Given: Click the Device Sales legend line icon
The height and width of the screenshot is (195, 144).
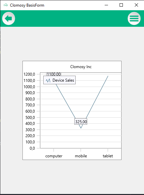Looking at the screenshot, I should (48, 80).
